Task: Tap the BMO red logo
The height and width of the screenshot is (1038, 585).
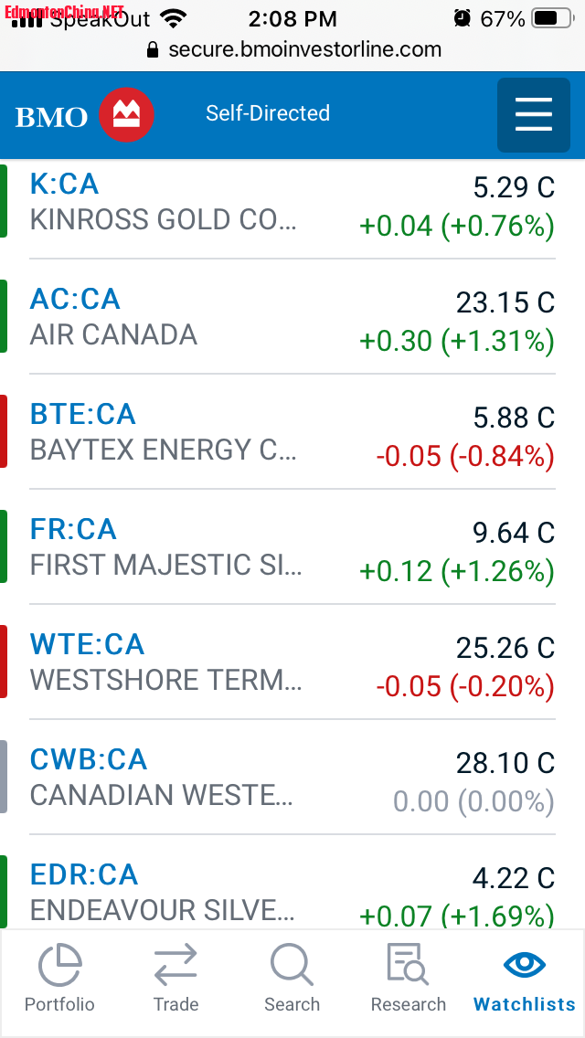Action: pos(126,115)
